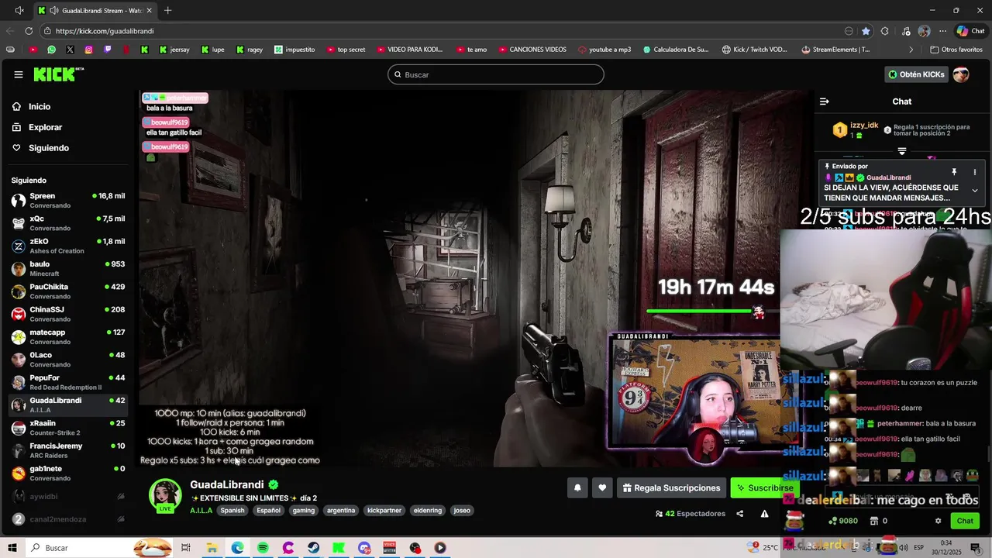Click the notification bell icon

577,488
